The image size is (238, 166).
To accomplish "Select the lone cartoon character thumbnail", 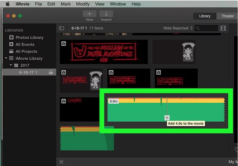I will [x=174, y=52].
